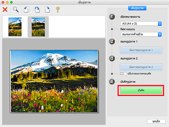Screen dimensions: 169x127
Task: Enable the ปรับกรอบการครอบตัด checkbox
Action: [x=125, y=74]
